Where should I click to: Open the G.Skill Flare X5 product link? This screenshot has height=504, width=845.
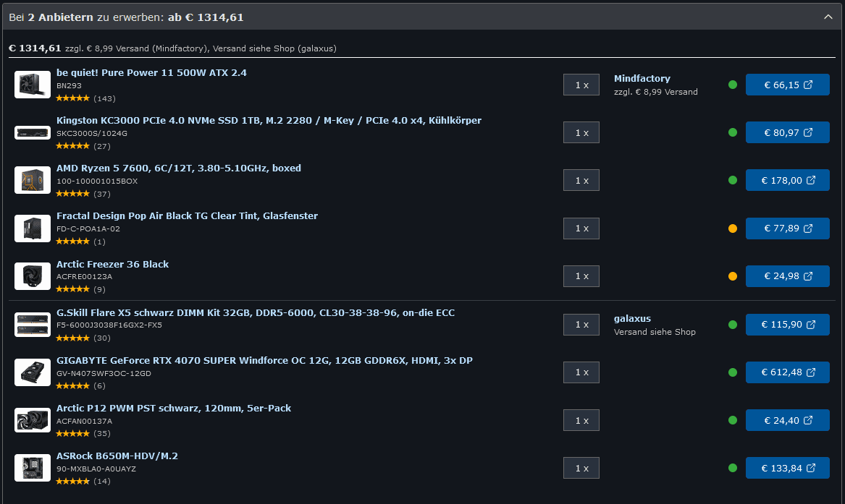coord(256,312)
